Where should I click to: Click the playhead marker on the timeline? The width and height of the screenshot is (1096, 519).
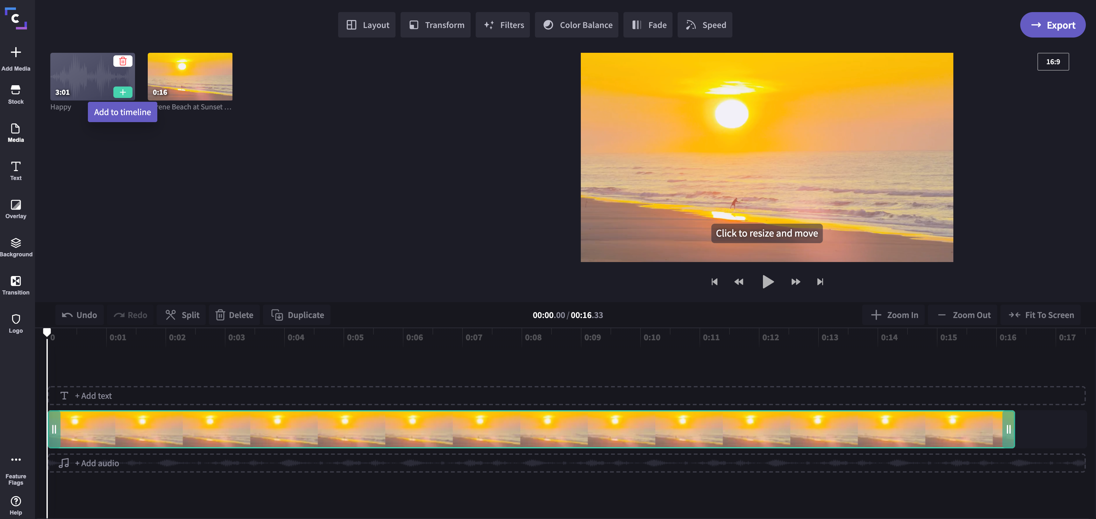click(47, 332)
